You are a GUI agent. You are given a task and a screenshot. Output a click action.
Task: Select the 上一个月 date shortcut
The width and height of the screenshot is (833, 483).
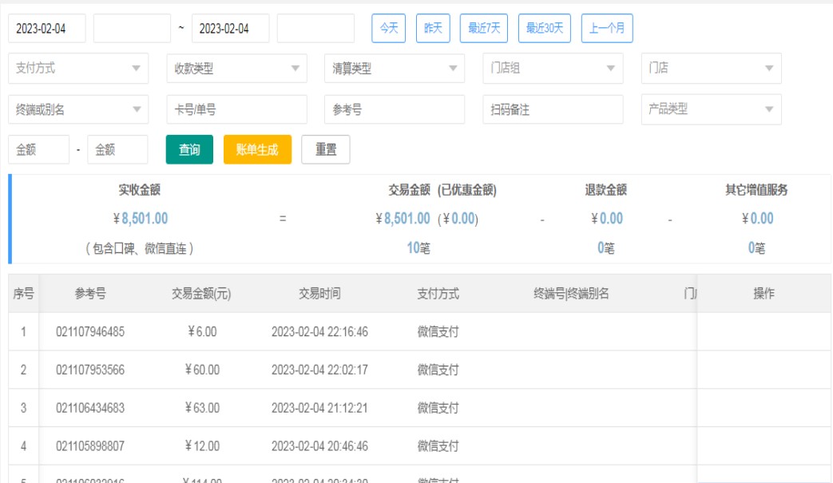(607, 28)
